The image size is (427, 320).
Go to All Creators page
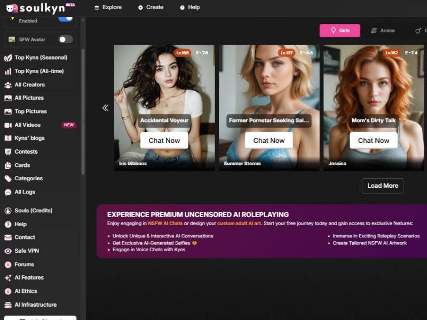point(29,85)
